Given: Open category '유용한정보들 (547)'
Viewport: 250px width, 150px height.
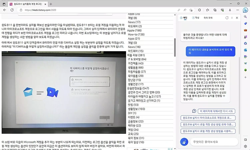Looking at the screenshot, I should pyautogui.click(x=138, y=88).
